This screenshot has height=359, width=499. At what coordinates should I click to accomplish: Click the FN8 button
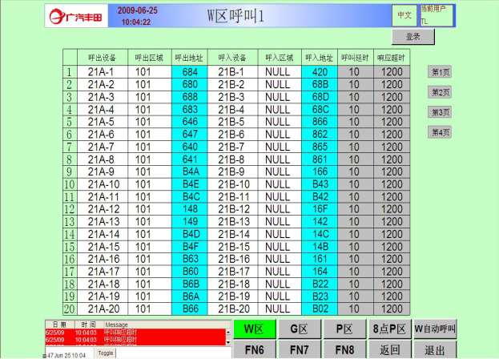click(x=344, y=349)
